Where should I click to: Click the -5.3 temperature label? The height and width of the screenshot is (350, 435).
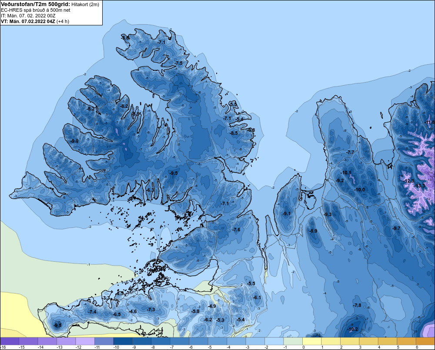click(x=220, y=320)
